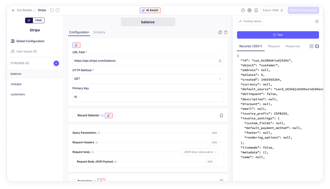330x189 pixels.
Task: Click the Slack icon in top bar
Action: coord(250,10)
